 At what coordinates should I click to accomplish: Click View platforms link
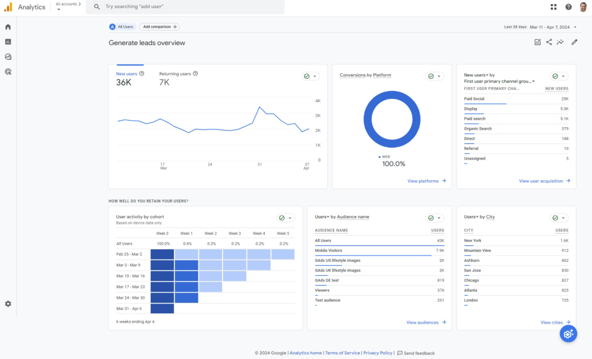427,181
